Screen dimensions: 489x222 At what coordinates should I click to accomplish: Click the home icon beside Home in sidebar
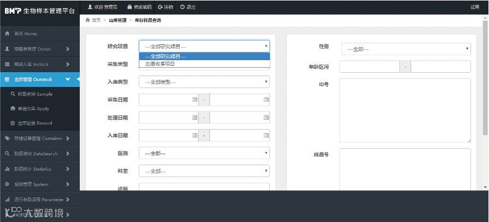7,34
